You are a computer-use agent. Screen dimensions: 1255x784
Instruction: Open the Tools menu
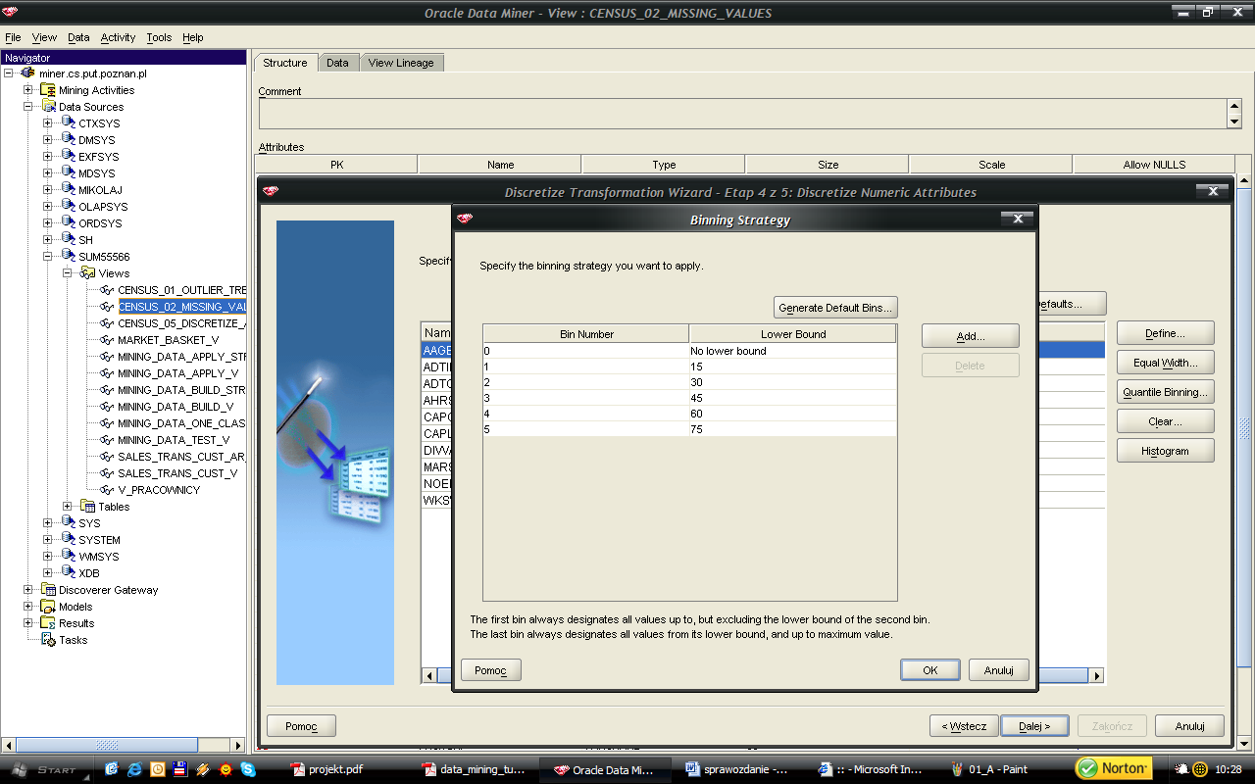pos(159,37)
